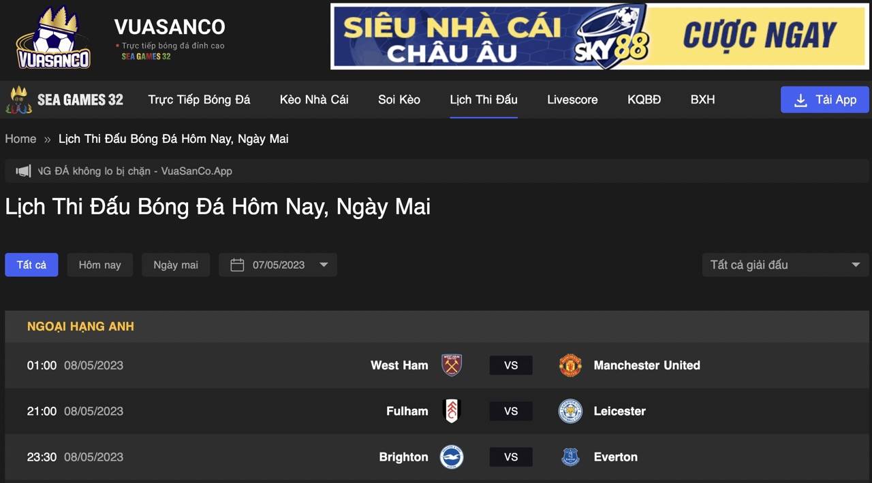872x483 pixels.
Task: Select the 'Ngày mai' filter
Action: pyautogui.click(x=176, y=265)
